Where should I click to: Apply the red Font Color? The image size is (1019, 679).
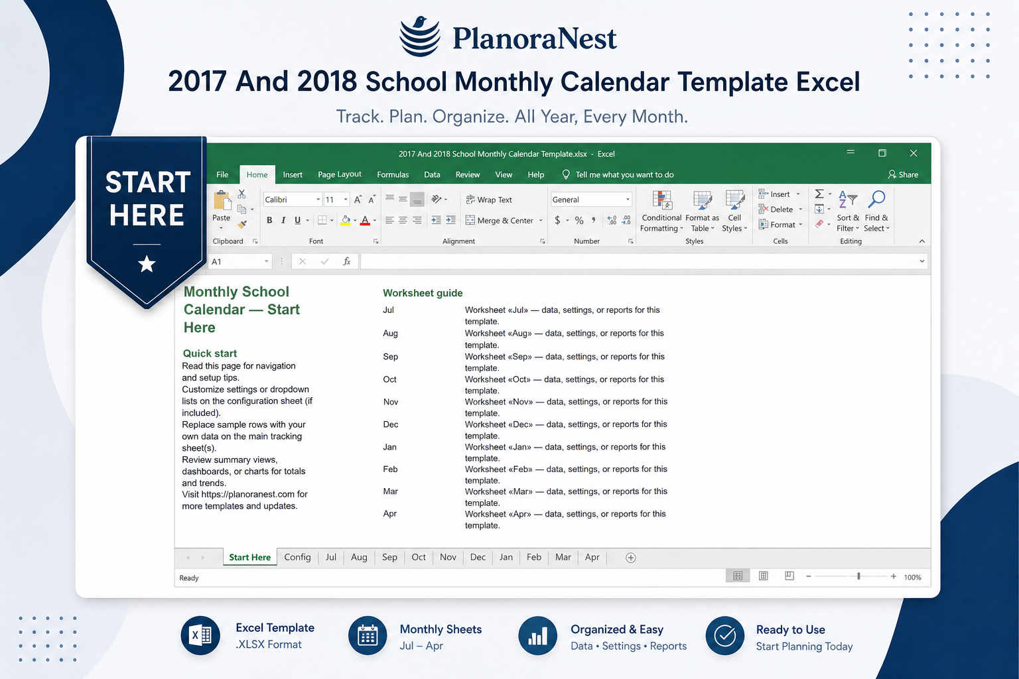tap(365, 220)
